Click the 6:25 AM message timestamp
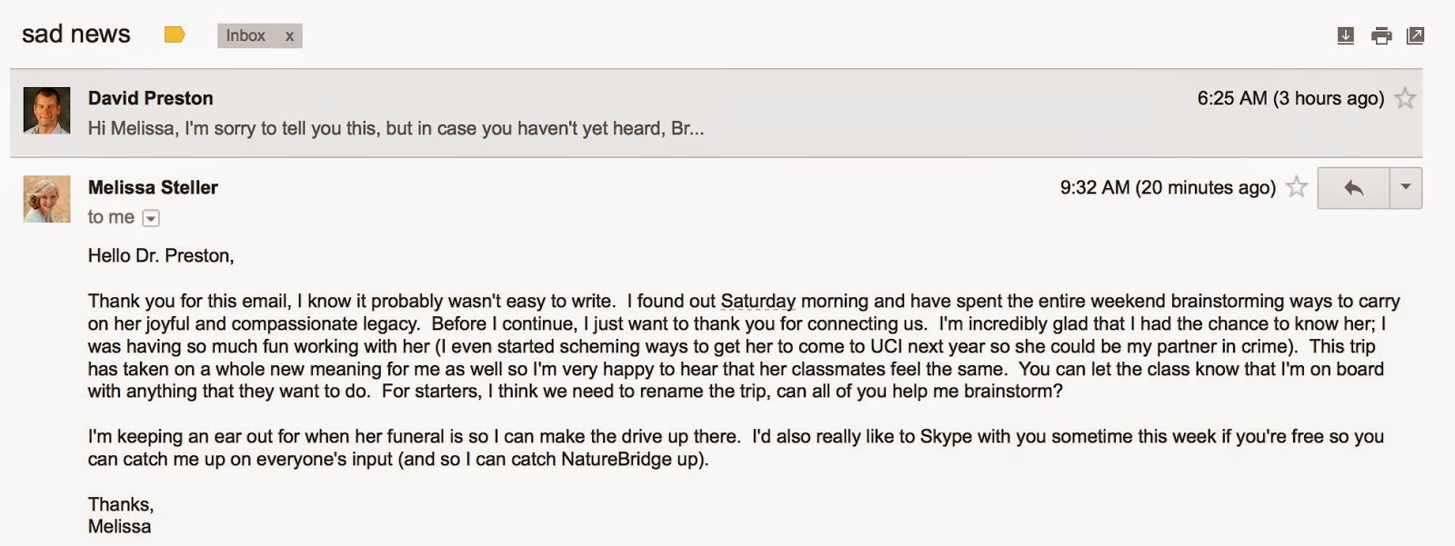 [x=1290, y=98]
